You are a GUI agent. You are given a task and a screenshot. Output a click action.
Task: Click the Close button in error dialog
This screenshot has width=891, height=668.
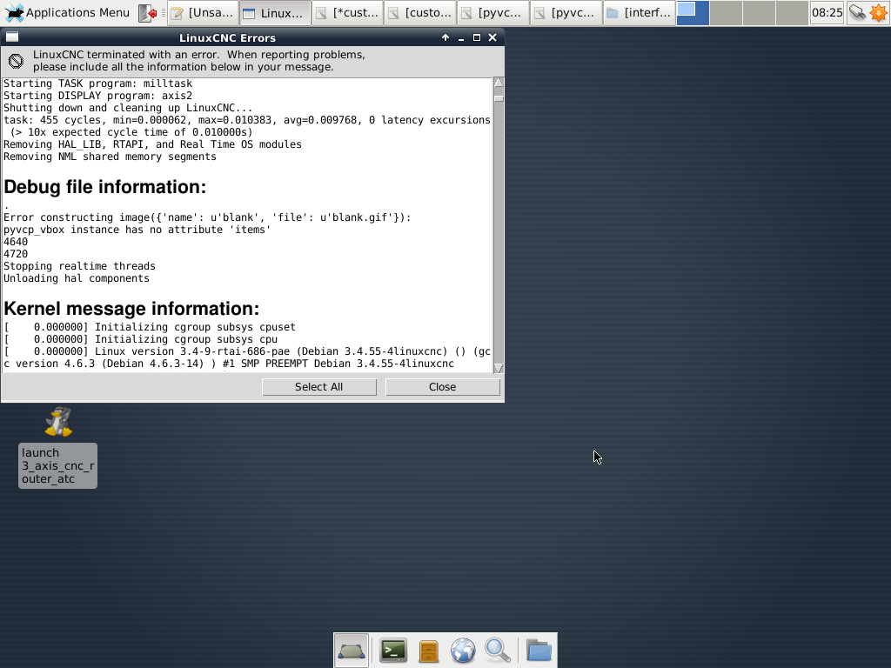point(443,387)
